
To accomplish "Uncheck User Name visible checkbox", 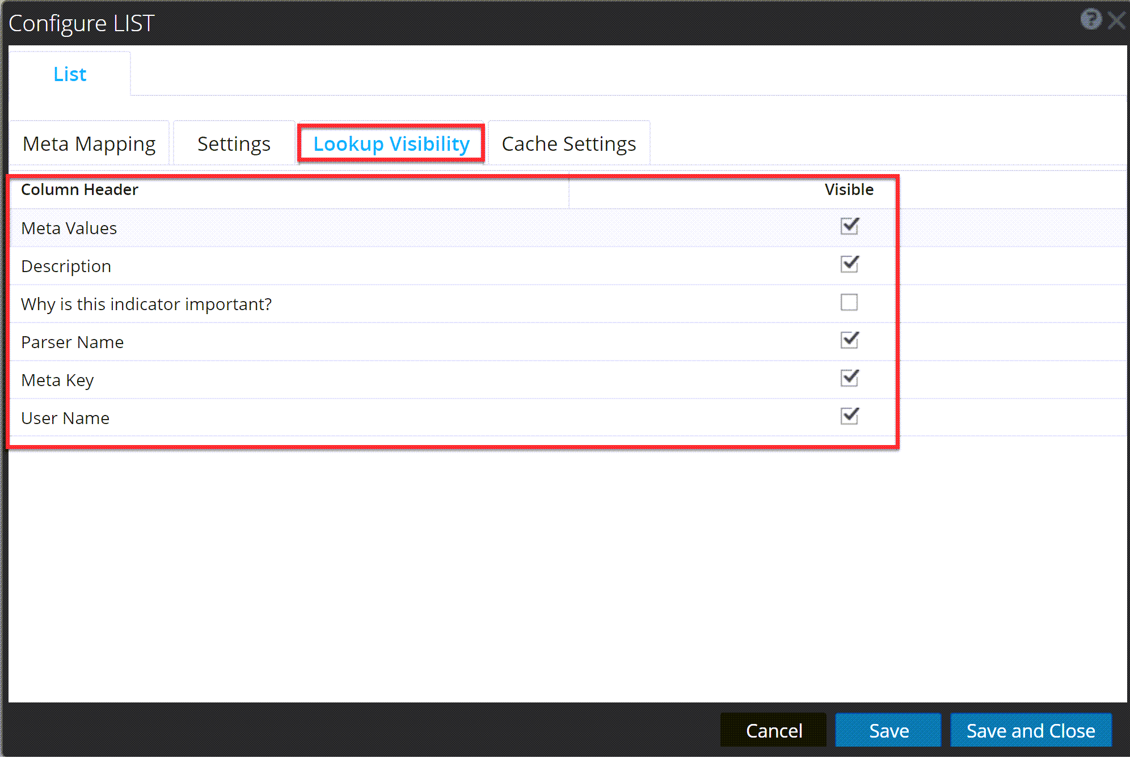I will 849,416.
